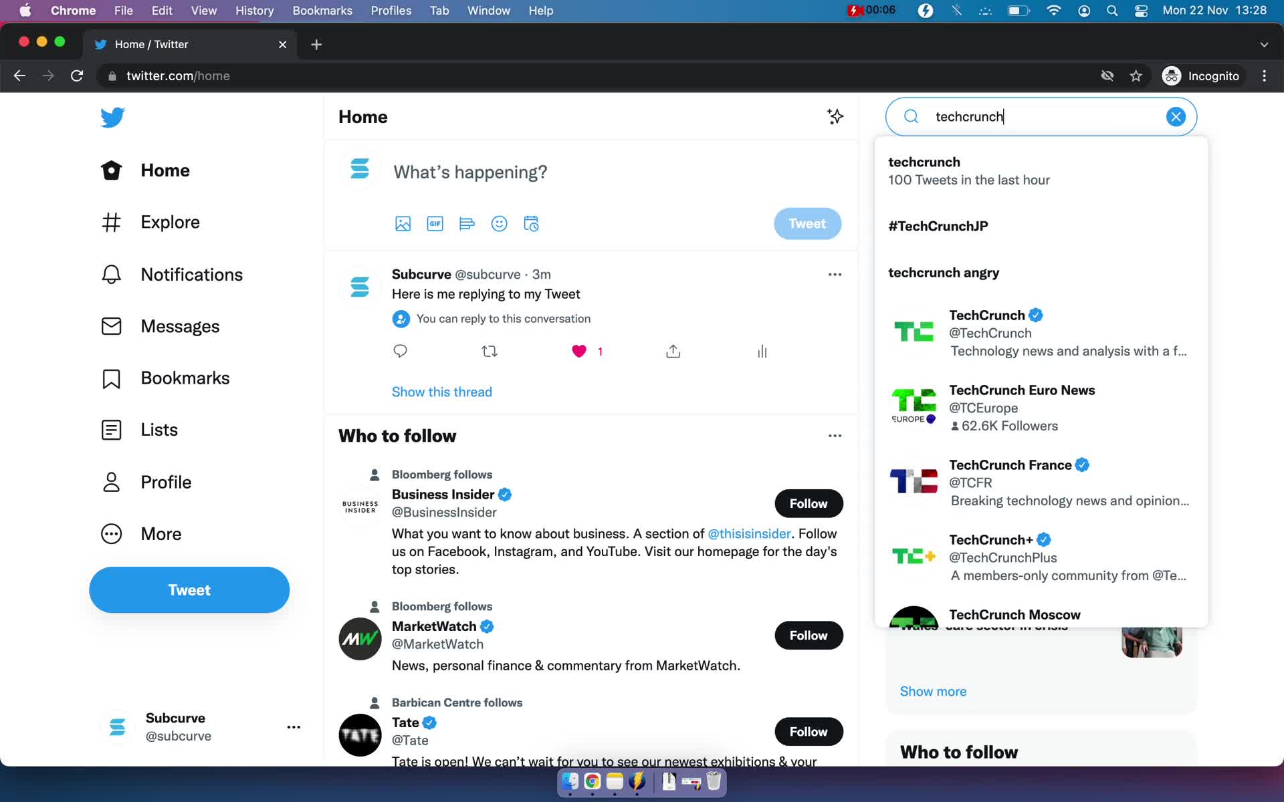Open Lists in the sidebar
Image resolution: width=1284 pixels, height=802 pixels.
[x=139, y=430]
